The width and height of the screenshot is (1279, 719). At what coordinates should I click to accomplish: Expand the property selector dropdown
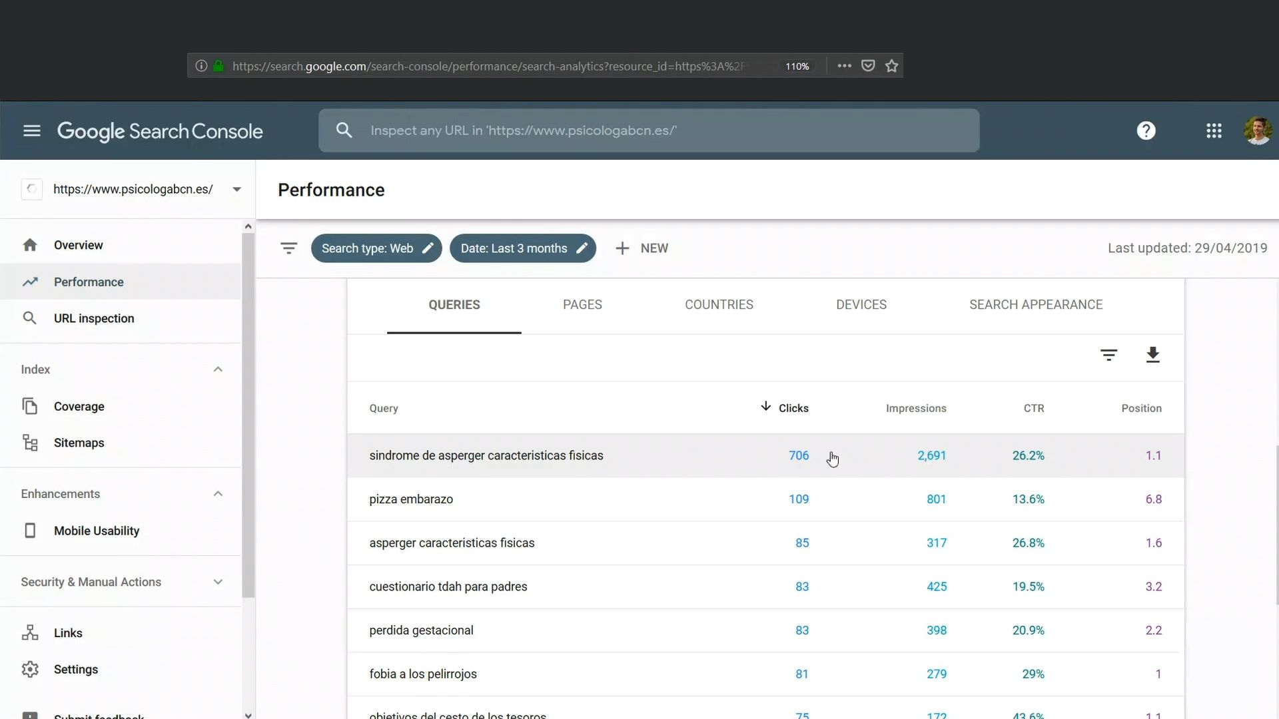pyautogui.click(x=236, y=189)
